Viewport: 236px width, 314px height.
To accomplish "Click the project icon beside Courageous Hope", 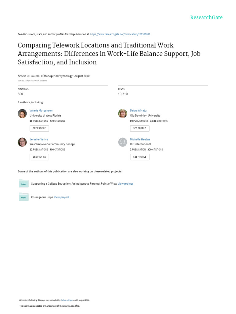I will (x=24, y=197).
